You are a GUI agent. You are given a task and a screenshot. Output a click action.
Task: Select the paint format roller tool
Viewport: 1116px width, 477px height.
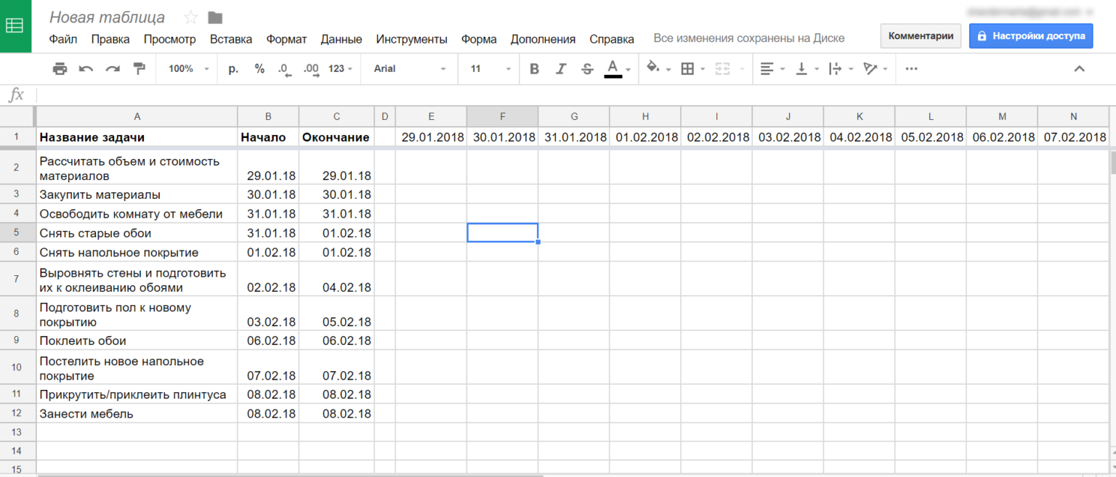tap(139, 69)
